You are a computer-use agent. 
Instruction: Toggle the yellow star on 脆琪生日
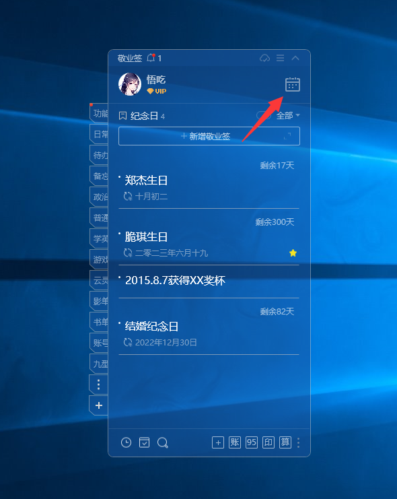pos(293,253)
